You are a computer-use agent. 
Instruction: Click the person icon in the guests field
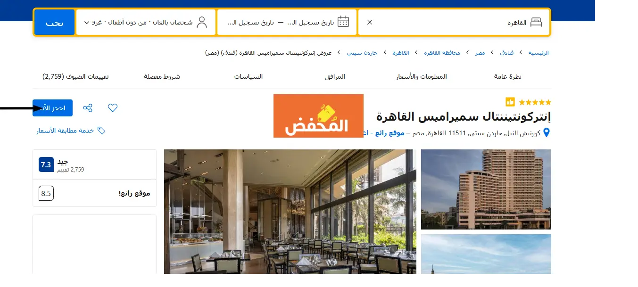[x=202, y=22]
